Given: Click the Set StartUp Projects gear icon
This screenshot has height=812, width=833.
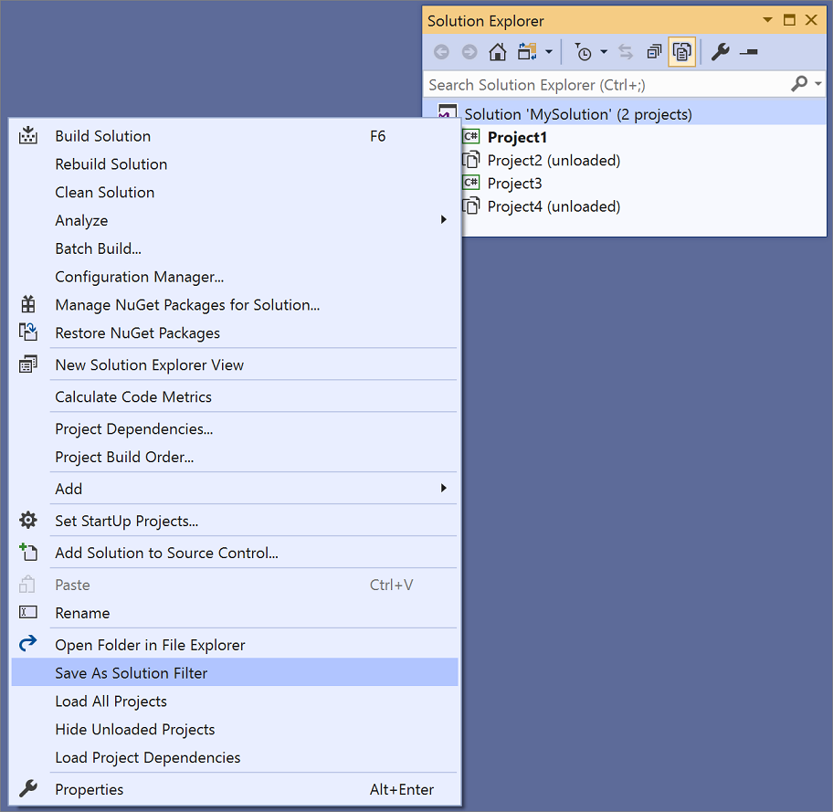Looking at the screenshot, I should pyautogui.click(x=27, y=521).
